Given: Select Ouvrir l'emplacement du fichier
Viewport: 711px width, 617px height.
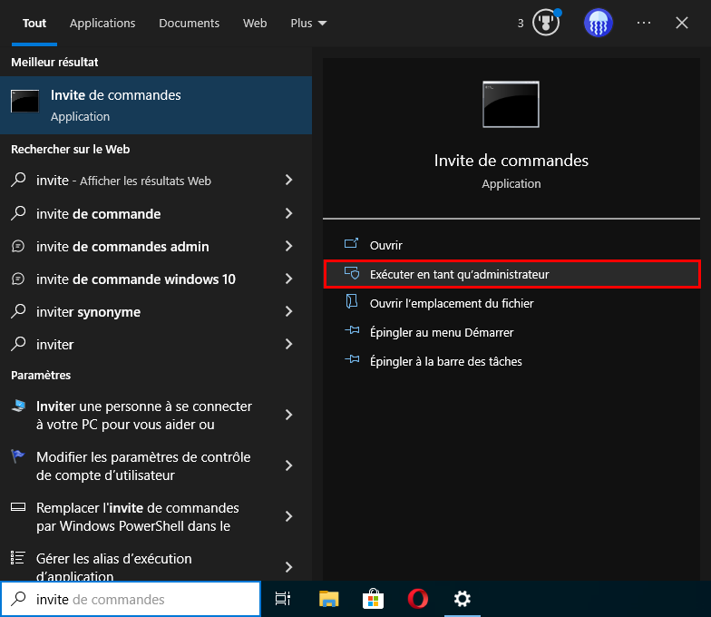Looking at the screenshot, I should pos(511,303).
